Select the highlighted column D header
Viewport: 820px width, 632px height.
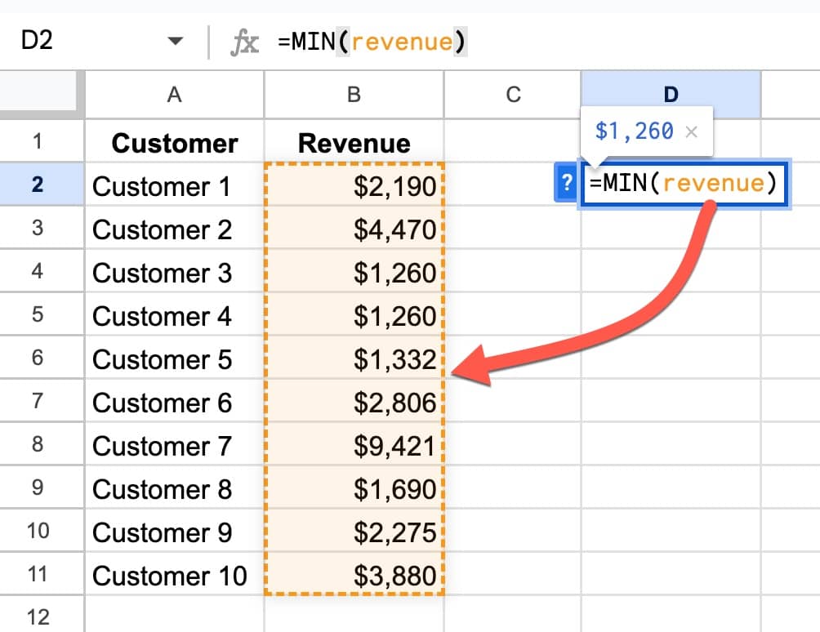point(671,95)
